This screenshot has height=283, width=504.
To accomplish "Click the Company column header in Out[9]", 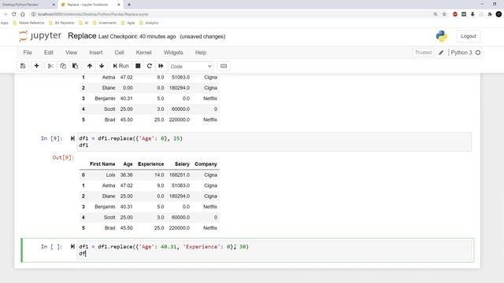I will click(206, 164).
